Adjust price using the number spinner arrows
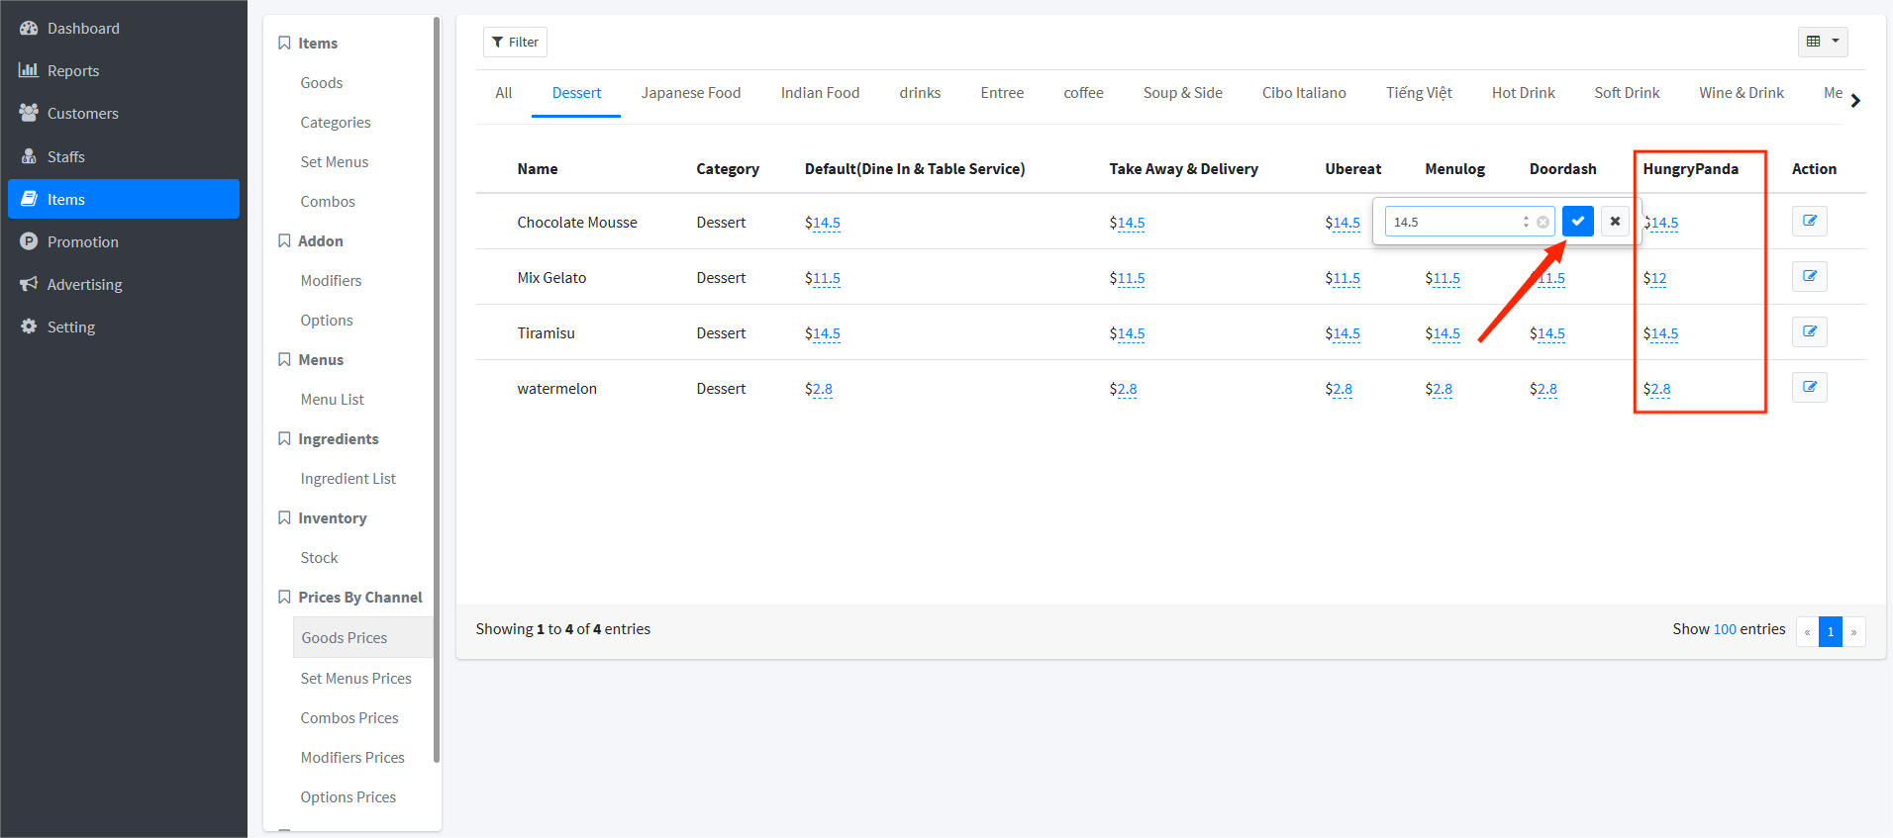This screenshot has width=1893, height=838. pyautogui.click(x=1526, y=222)
